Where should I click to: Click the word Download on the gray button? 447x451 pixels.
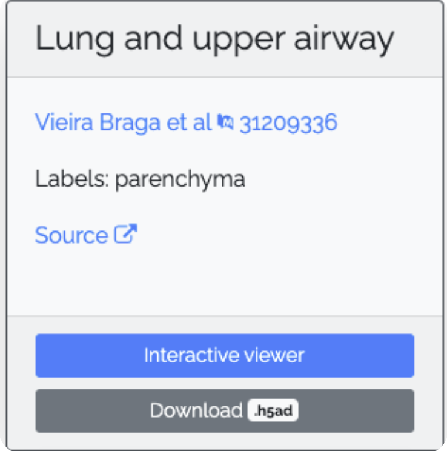click(x=196, y=410)
